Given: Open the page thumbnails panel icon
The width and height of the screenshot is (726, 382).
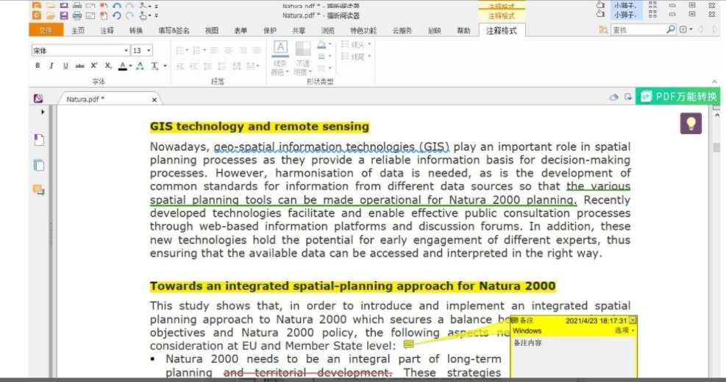Looking at the screenshot, I should click(38, 165).
